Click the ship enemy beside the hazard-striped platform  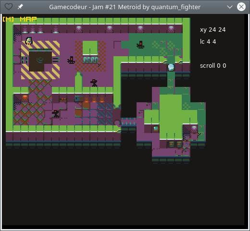point(71,60)
